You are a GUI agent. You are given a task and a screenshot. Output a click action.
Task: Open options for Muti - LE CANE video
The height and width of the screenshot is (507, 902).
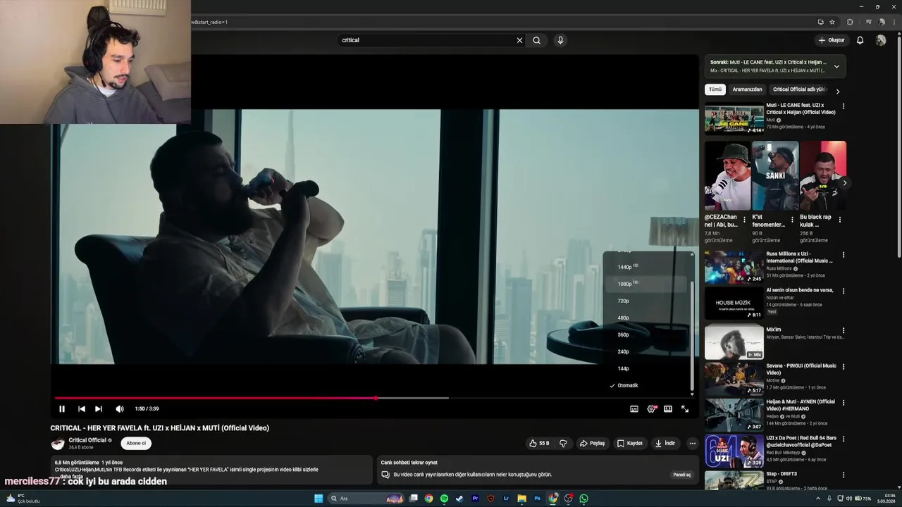[x=844, y=106]
